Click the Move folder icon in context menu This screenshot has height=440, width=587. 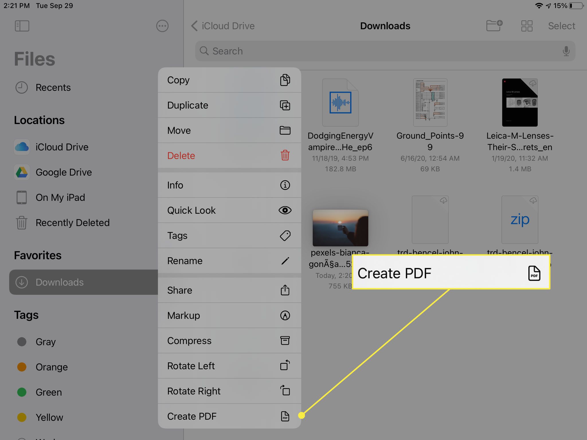click(x=285, y=130)
